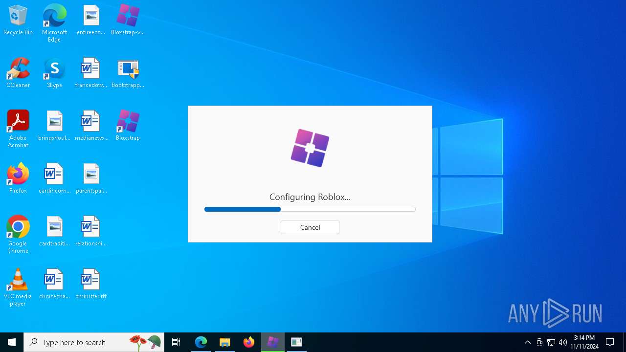Open Firefox desktop shortcut

(18, 178)
